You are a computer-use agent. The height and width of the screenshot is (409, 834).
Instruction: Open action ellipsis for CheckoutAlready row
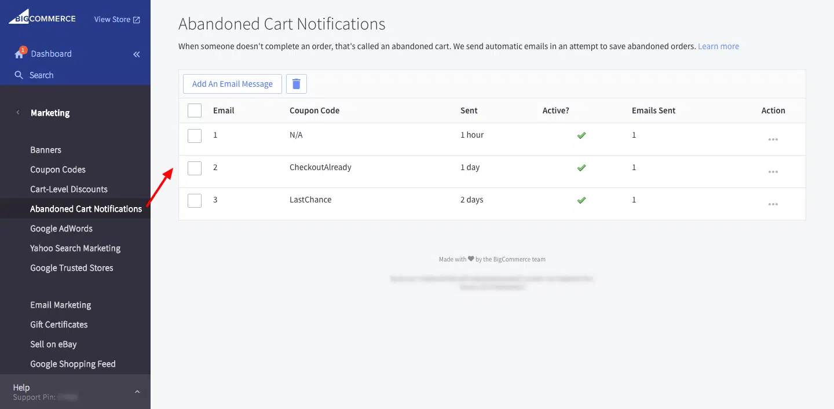click(773, 172)
